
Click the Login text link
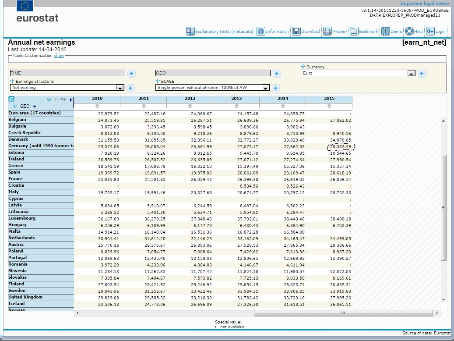click(440, 31)
